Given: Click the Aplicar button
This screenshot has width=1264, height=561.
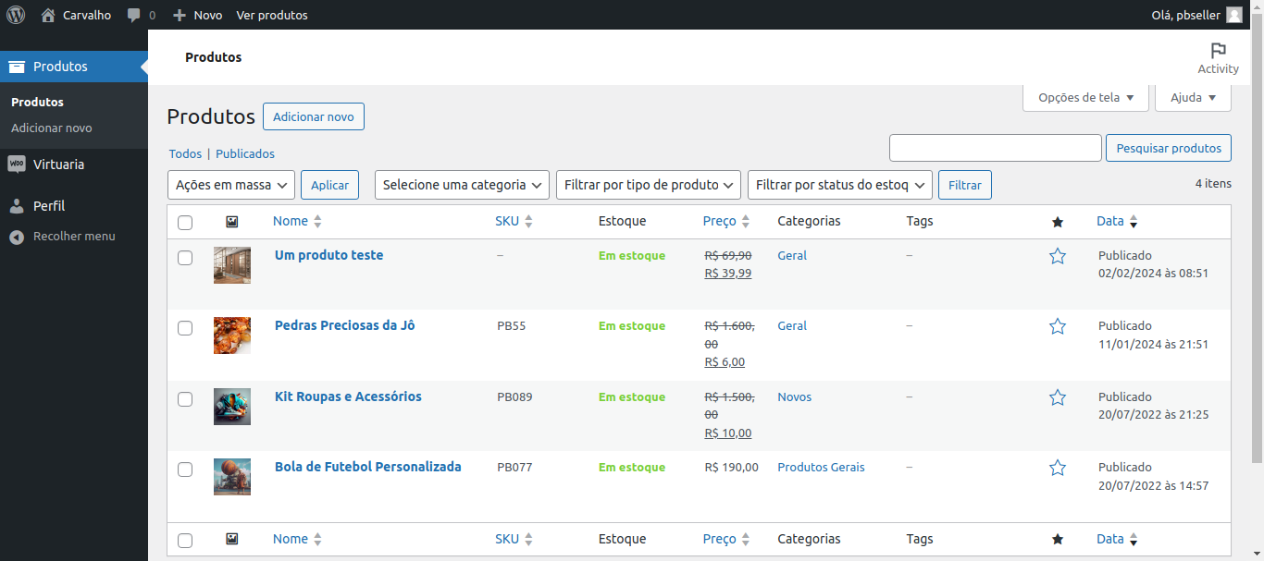Looking at the screenshot, I should (x=329, y=185).
